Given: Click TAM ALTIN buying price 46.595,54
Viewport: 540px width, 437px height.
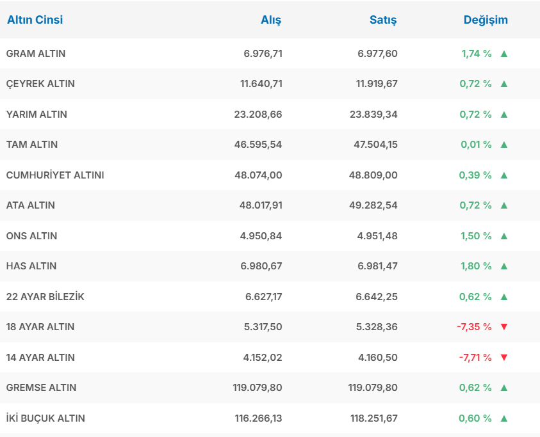Looking at the screenshot, I should pos(258,145).
